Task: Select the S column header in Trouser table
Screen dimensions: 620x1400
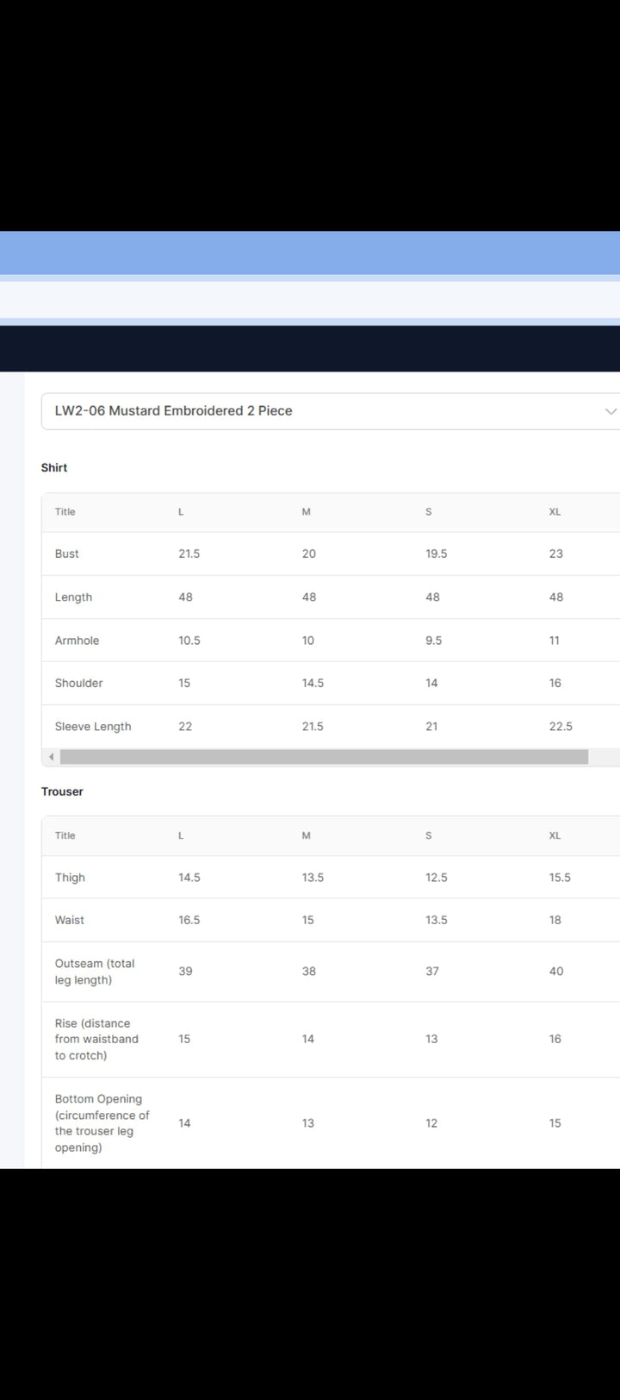Action: click(429, 835)
